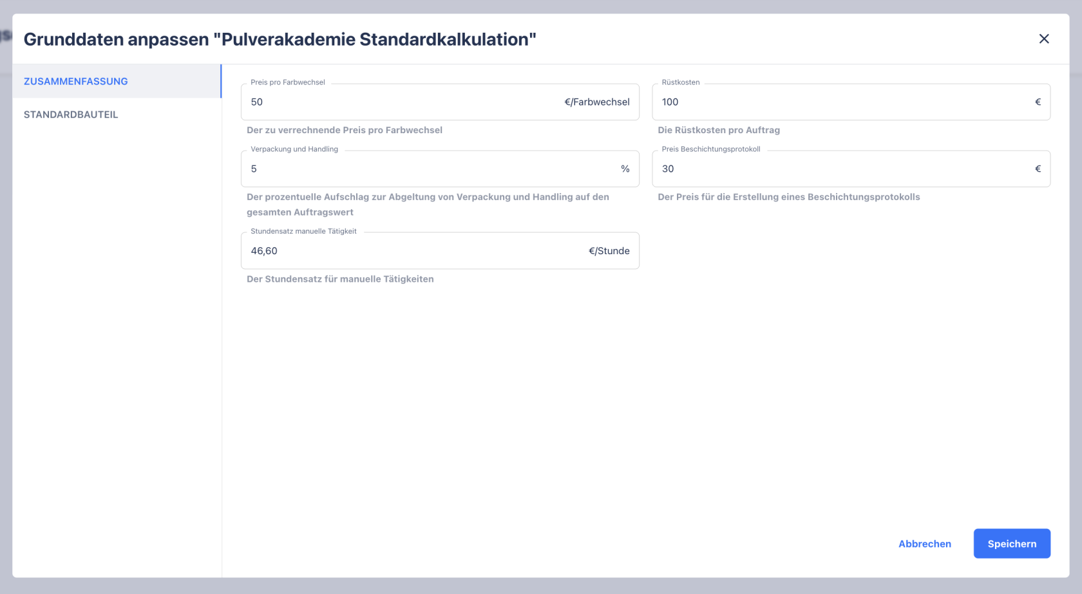Click the €/Farbwechsel unit label
This screenshot has width=1082, height=594.
[x=597, y=102]
